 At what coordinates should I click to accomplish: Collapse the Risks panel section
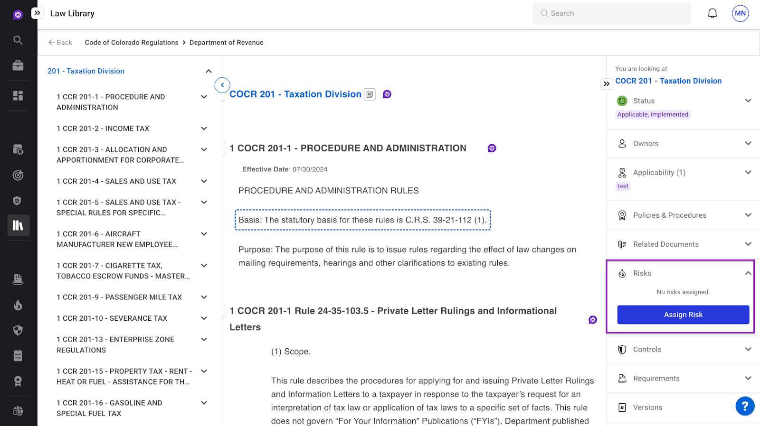click(x=748, y=273)
